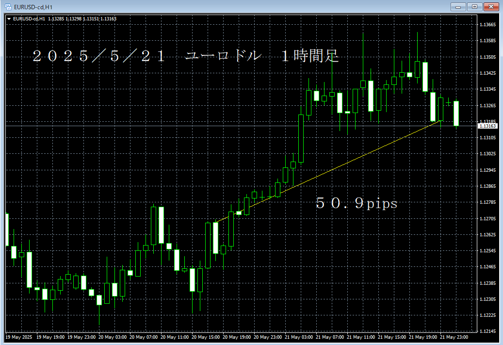Click the 'ユーロドル' chart text label
Screen dimensions: 503x345
coord(224,56)
